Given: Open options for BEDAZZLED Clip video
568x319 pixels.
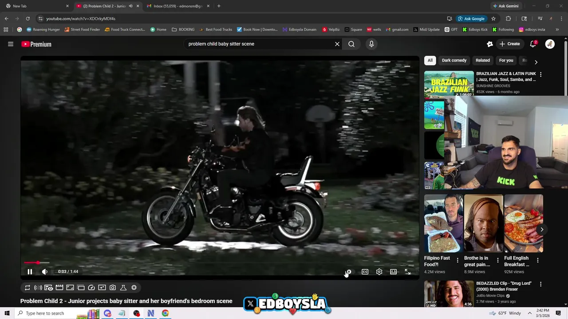Looking at the screenshot, I should (540, 284).
